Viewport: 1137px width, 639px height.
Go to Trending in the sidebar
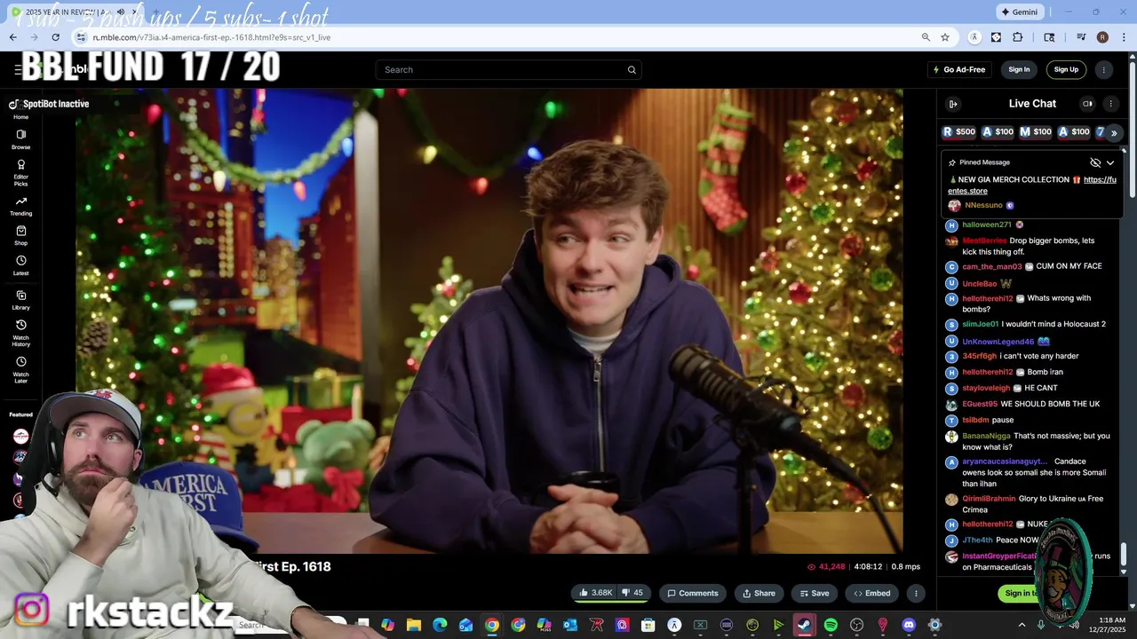[20, 206]
